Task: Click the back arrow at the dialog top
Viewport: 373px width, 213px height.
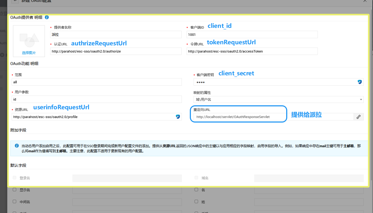Action: 15,1
